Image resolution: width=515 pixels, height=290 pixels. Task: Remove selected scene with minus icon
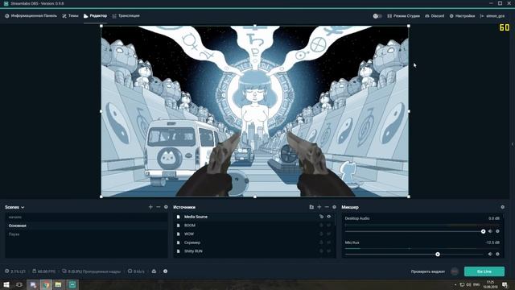pyautogui.click(x=159, y=207)
